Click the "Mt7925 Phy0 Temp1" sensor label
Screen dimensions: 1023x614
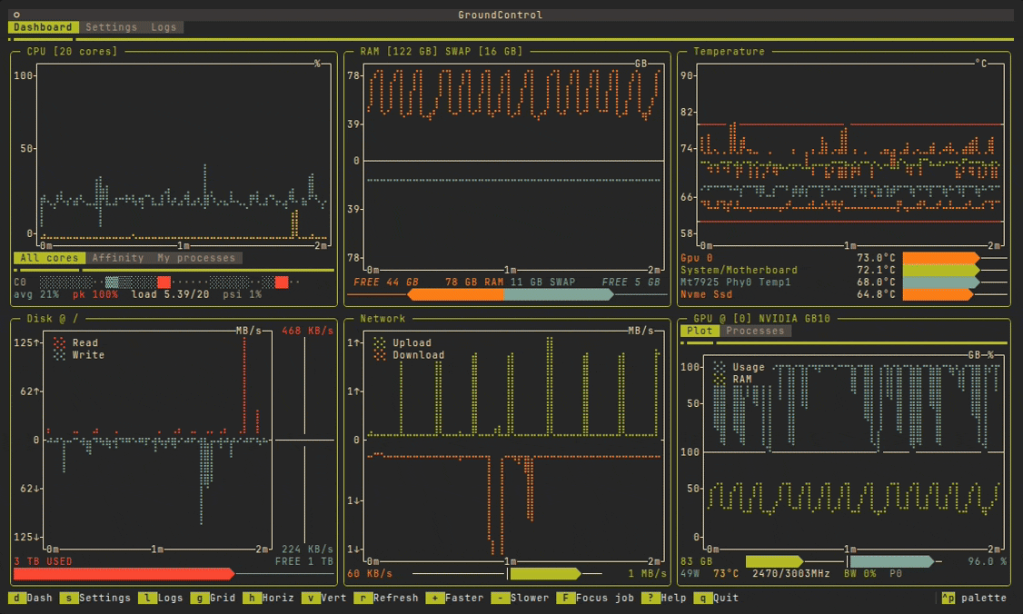coord(735,282)
